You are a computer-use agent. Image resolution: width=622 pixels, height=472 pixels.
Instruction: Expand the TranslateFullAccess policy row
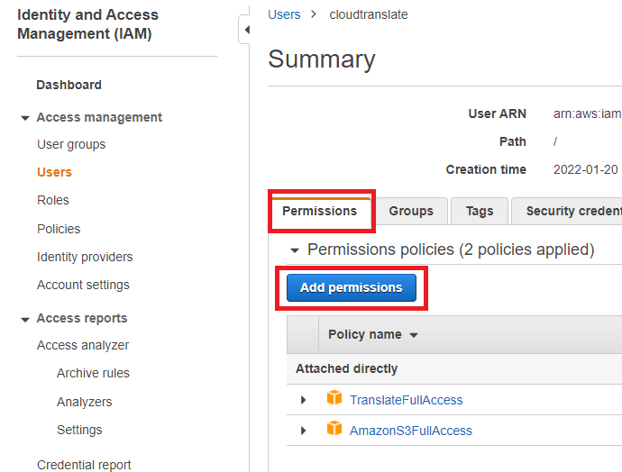click(x=304, y=400)
